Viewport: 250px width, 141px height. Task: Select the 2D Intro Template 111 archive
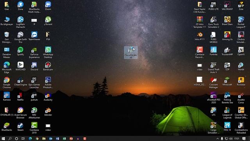(x=200, y=22)
